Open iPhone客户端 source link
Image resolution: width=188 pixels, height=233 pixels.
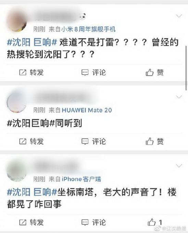81,179
